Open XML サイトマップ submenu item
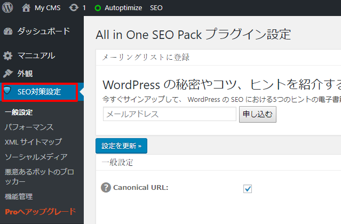 pos(33,142)
